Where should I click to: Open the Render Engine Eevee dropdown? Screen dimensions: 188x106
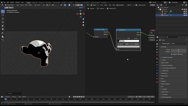[x=179, y=44]
